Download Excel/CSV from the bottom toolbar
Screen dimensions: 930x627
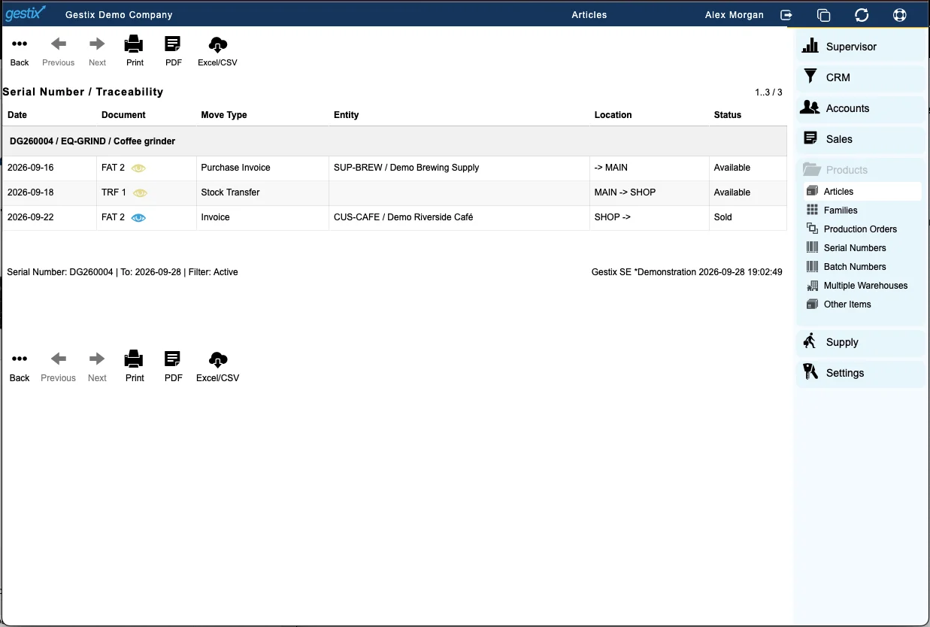pos(217,367)
